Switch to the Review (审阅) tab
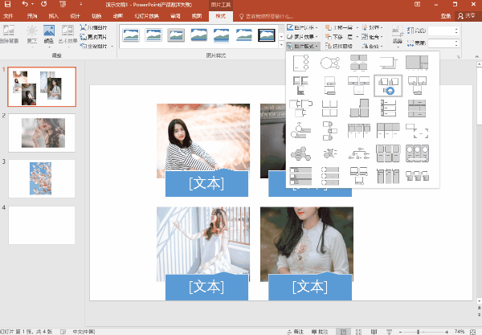This screenshot has width=482, height=335. pyautogui.click(x=175, y=16)
